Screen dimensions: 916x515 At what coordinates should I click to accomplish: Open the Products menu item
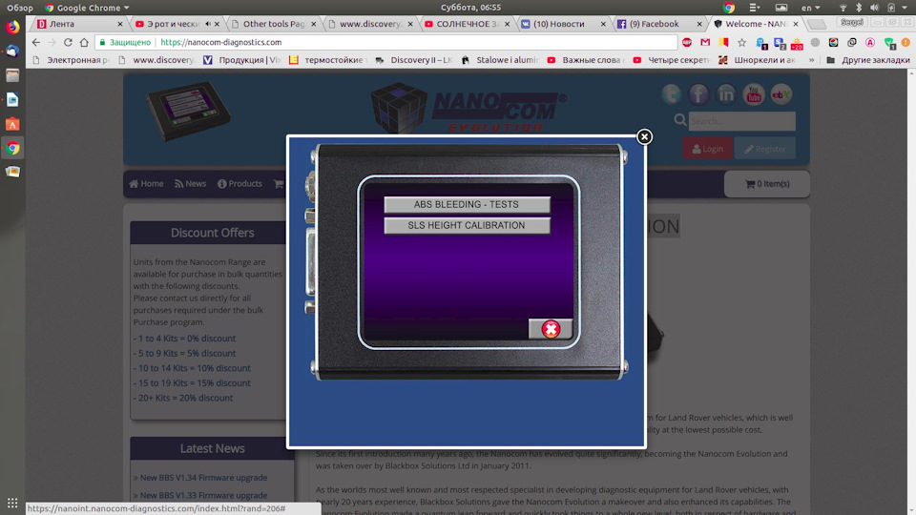tap(239, 183)
